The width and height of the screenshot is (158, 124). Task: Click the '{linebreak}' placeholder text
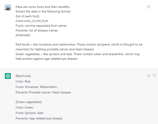23,35
